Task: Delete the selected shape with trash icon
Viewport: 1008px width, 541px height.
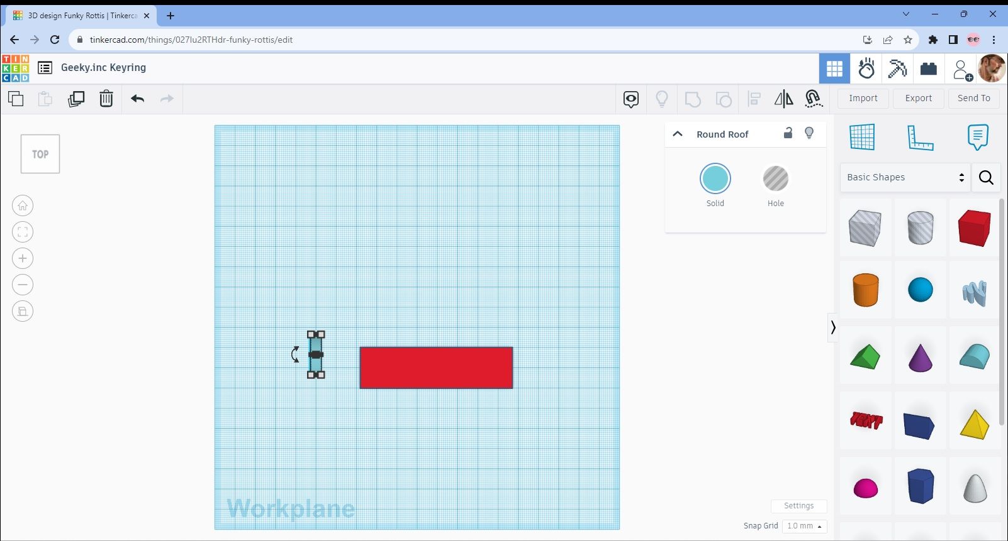Action: [x=106, y=99]
